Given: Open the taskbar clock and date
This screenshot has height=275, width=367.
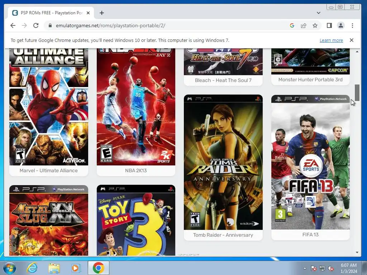Looking at the screenshot, I should [349, 268].
